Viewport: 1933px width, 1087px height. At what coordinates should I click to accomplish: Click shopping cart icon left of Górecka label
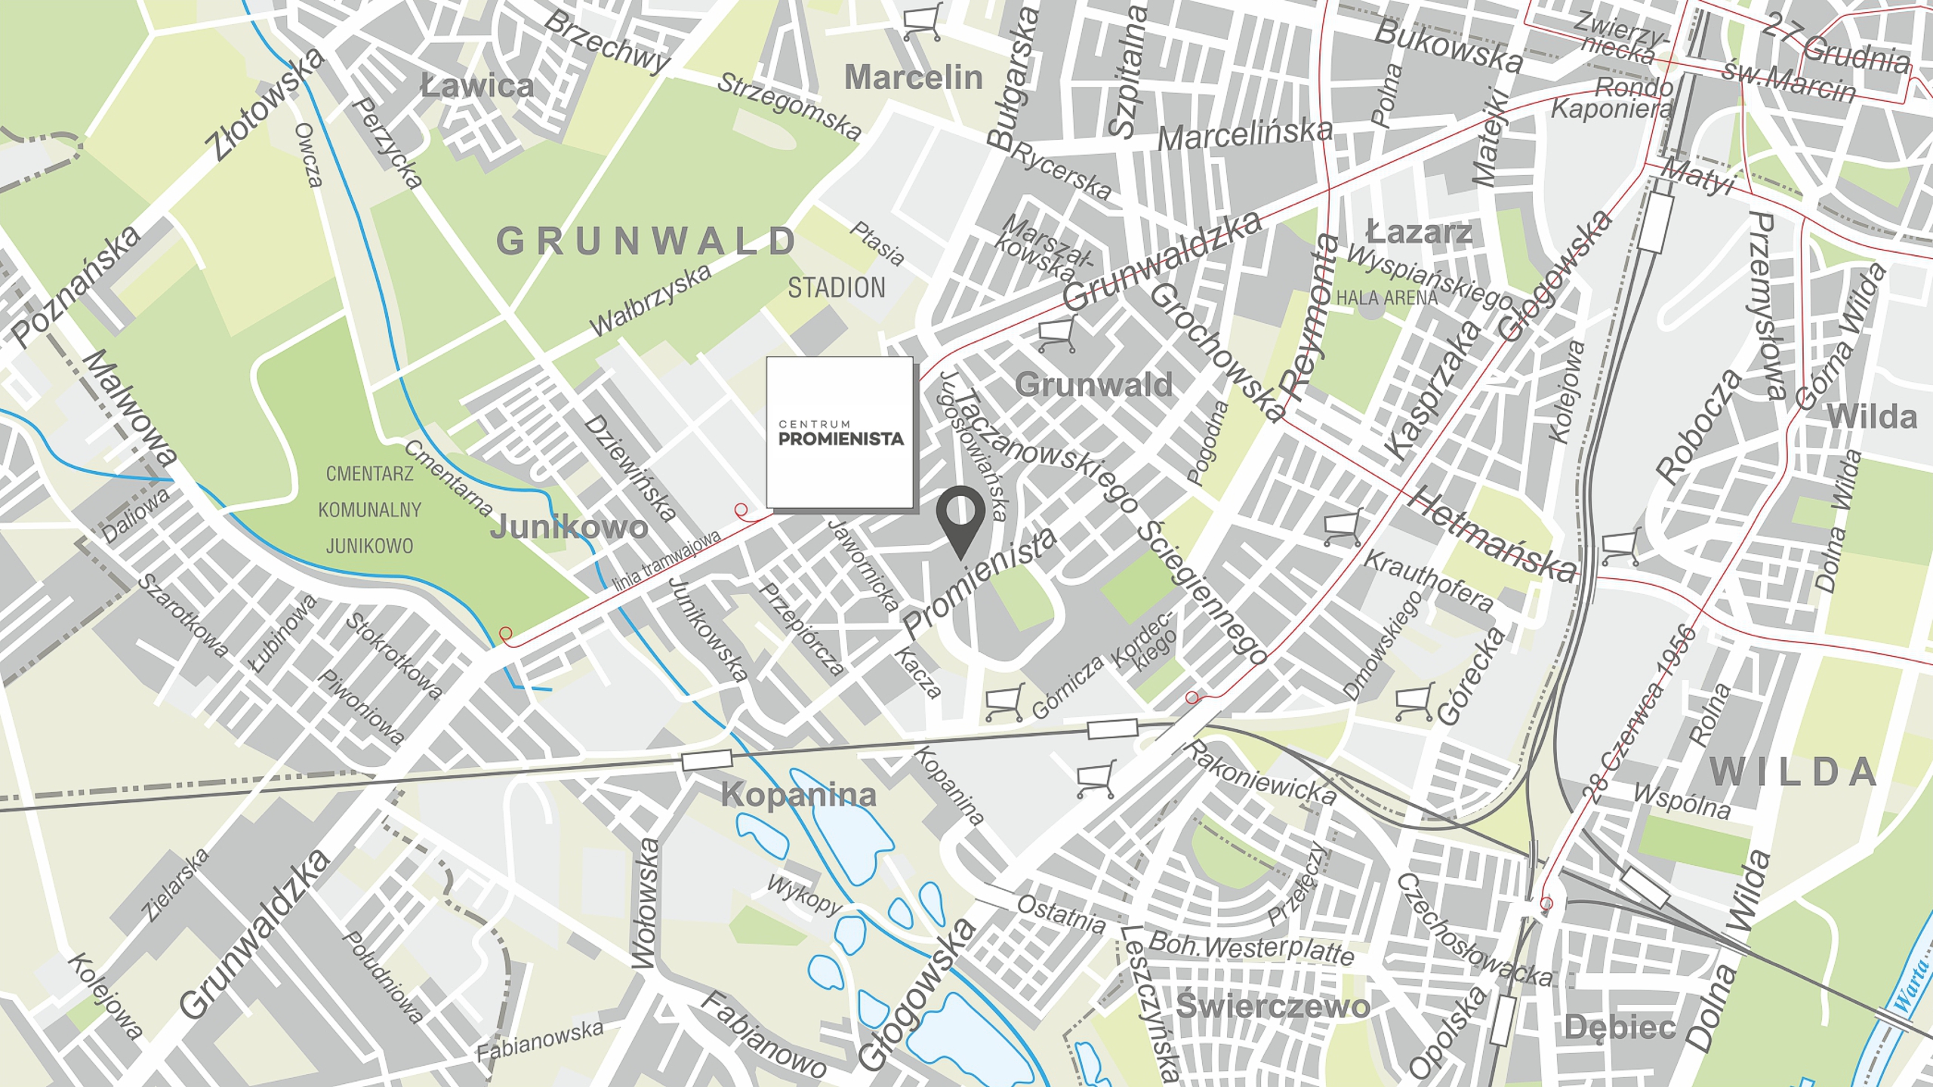[1414, 702]
